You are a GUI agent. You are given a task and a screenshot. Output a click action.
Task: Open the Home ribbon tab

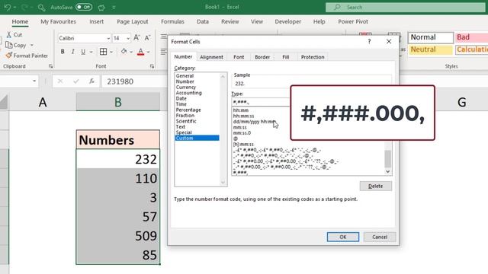click(20, 21)
